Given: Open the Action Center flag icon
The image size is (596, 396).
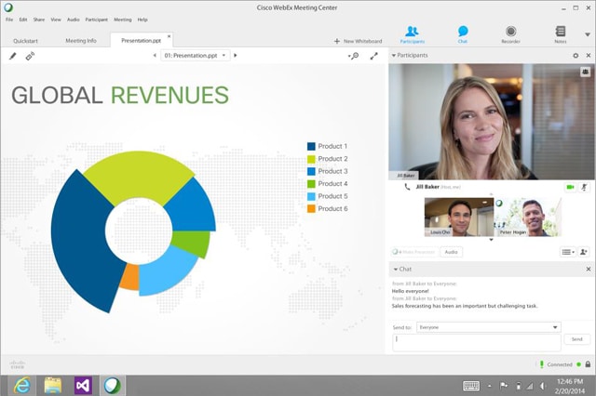Looking at the screenshot, I should click(x=504, y=386).
